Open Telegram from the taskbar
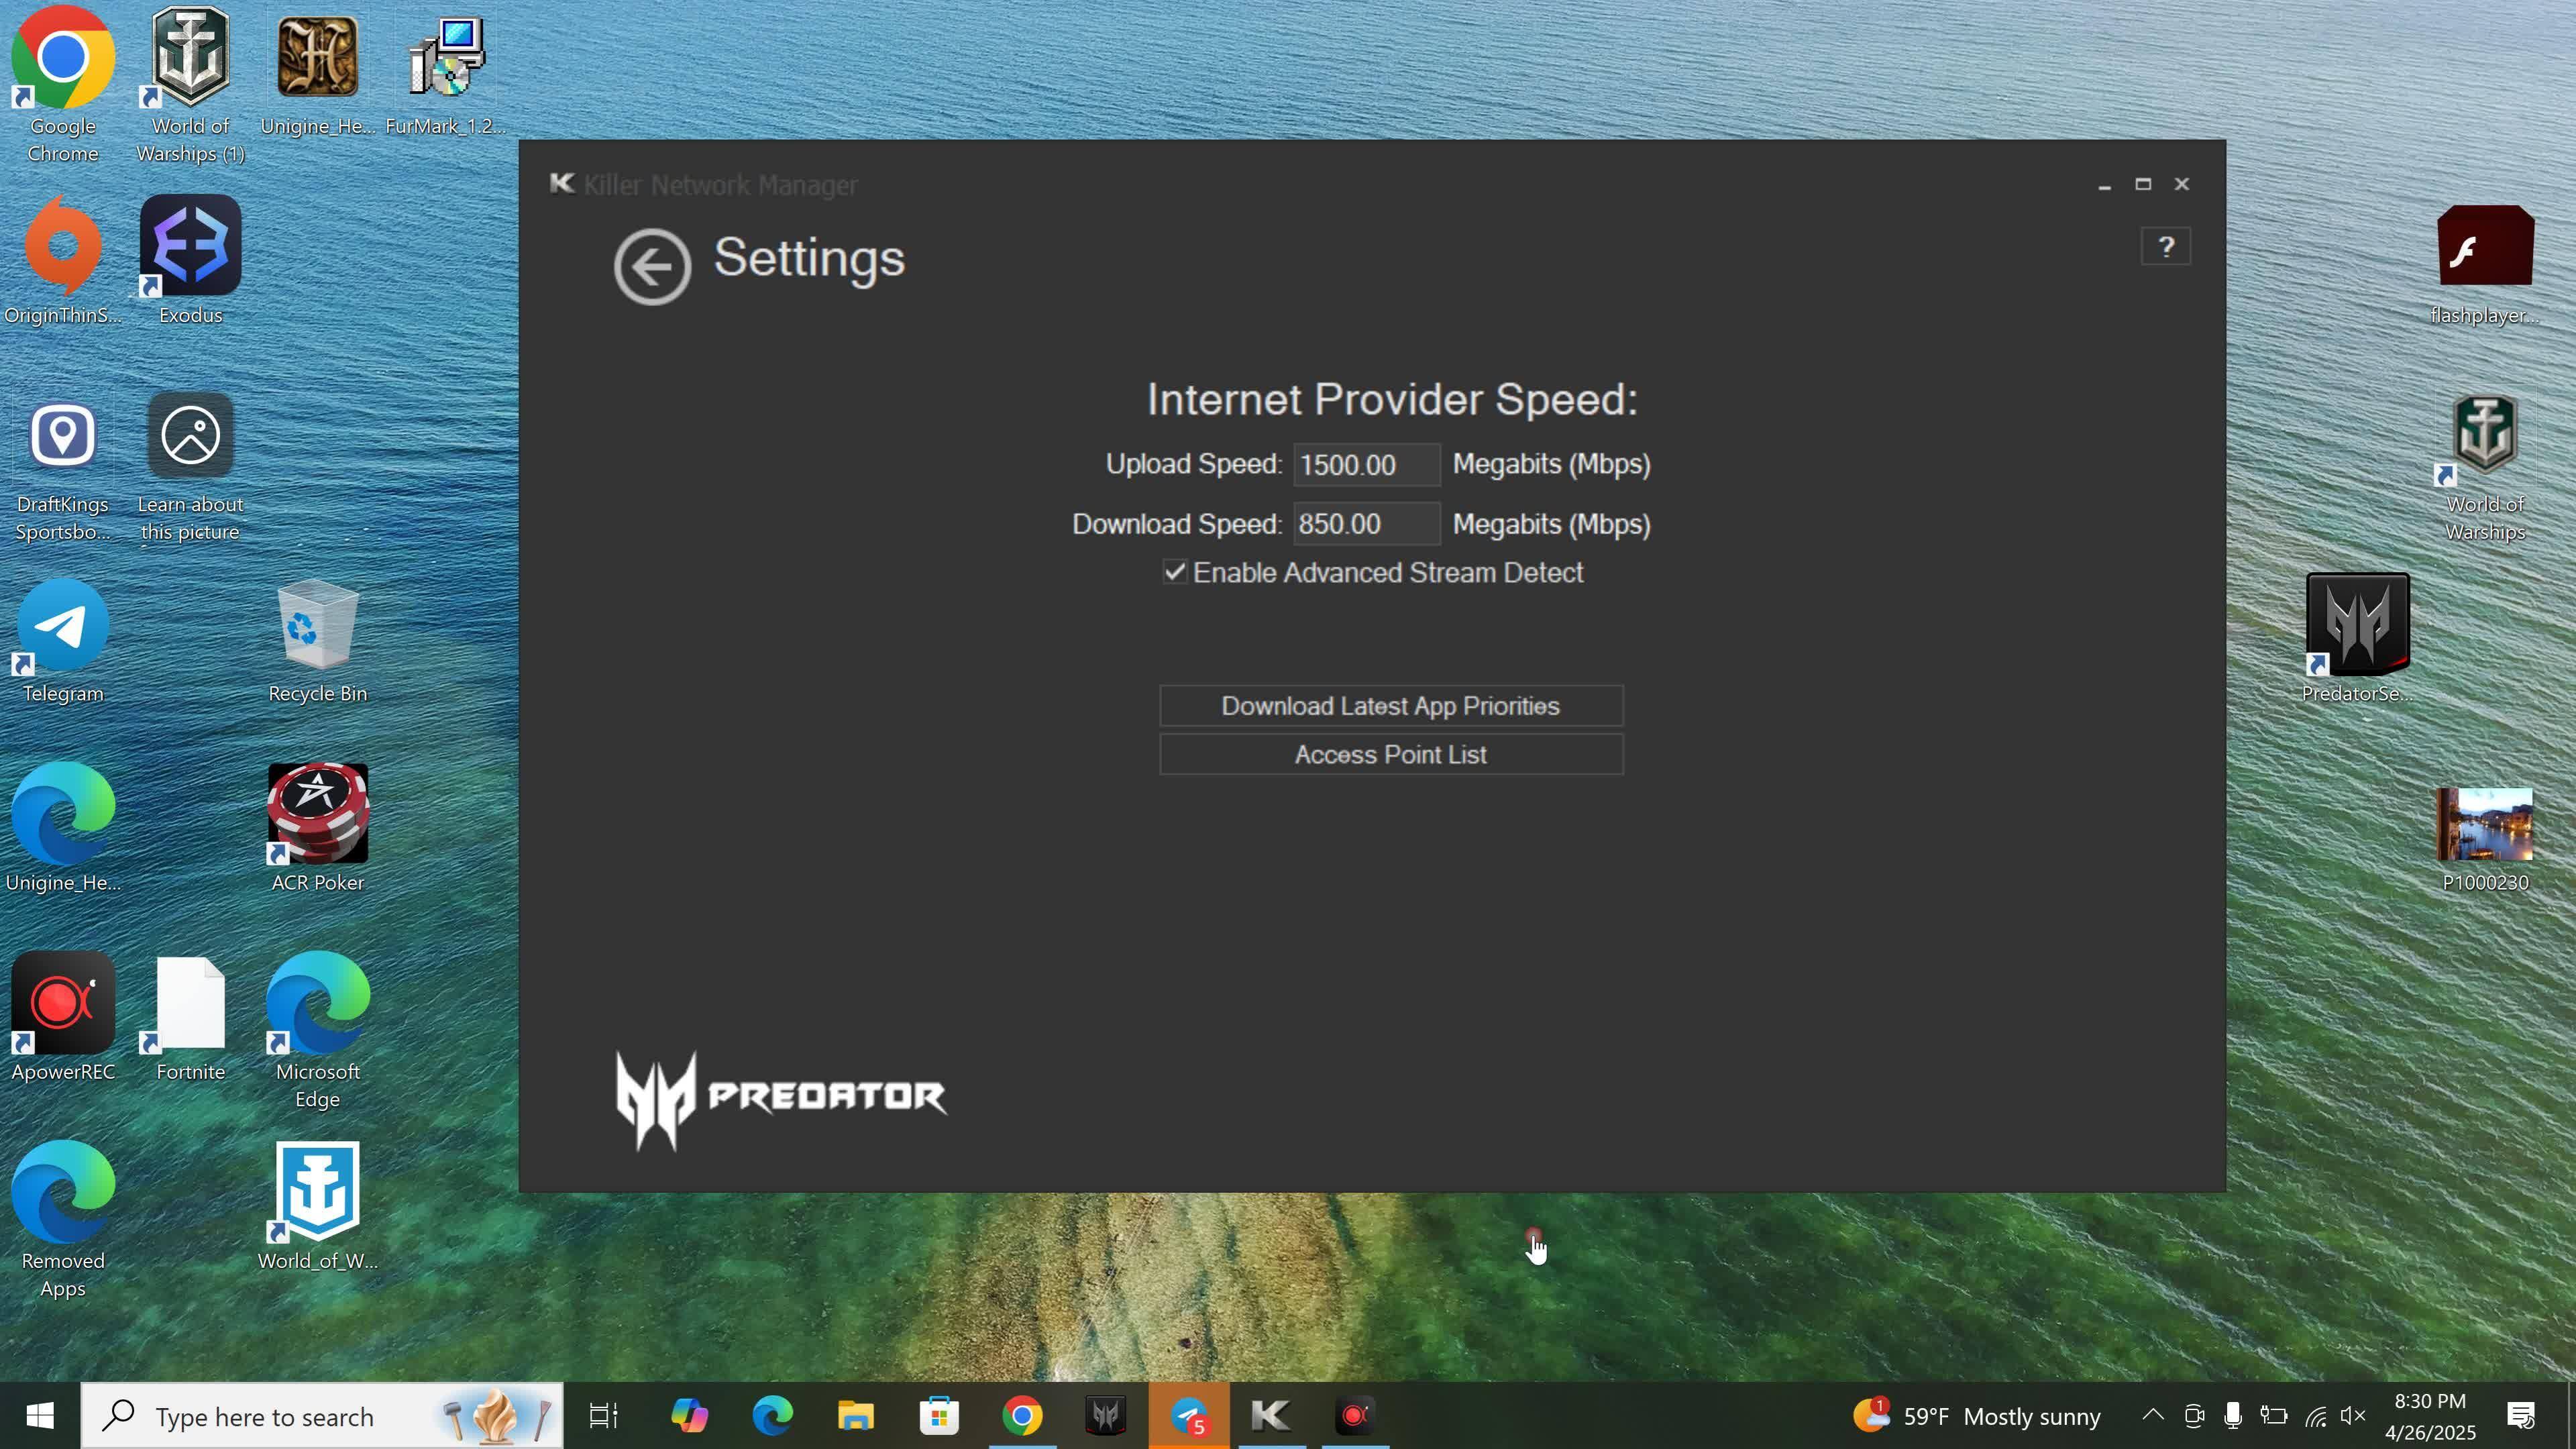This screenshot has width=2576, height=1449. [1188, 1416]
